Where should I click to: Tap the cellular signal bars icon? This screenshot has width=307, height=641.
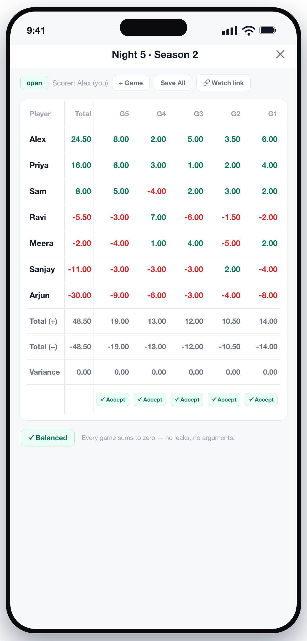tap(230, 30)
